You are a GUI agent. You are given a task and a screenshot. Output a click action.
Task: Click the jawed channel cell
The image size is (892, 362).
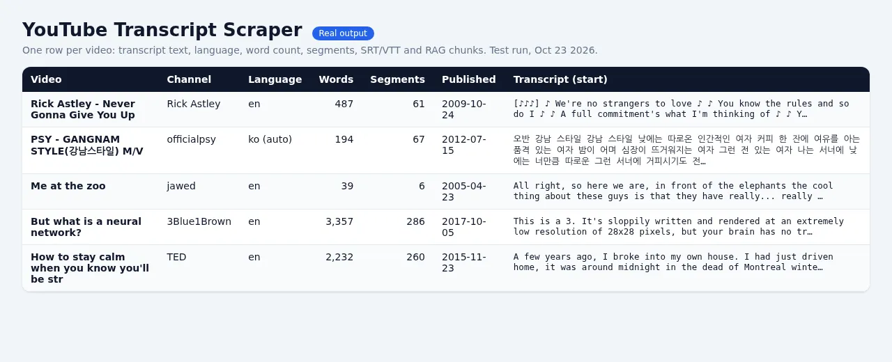pos(181,186)
